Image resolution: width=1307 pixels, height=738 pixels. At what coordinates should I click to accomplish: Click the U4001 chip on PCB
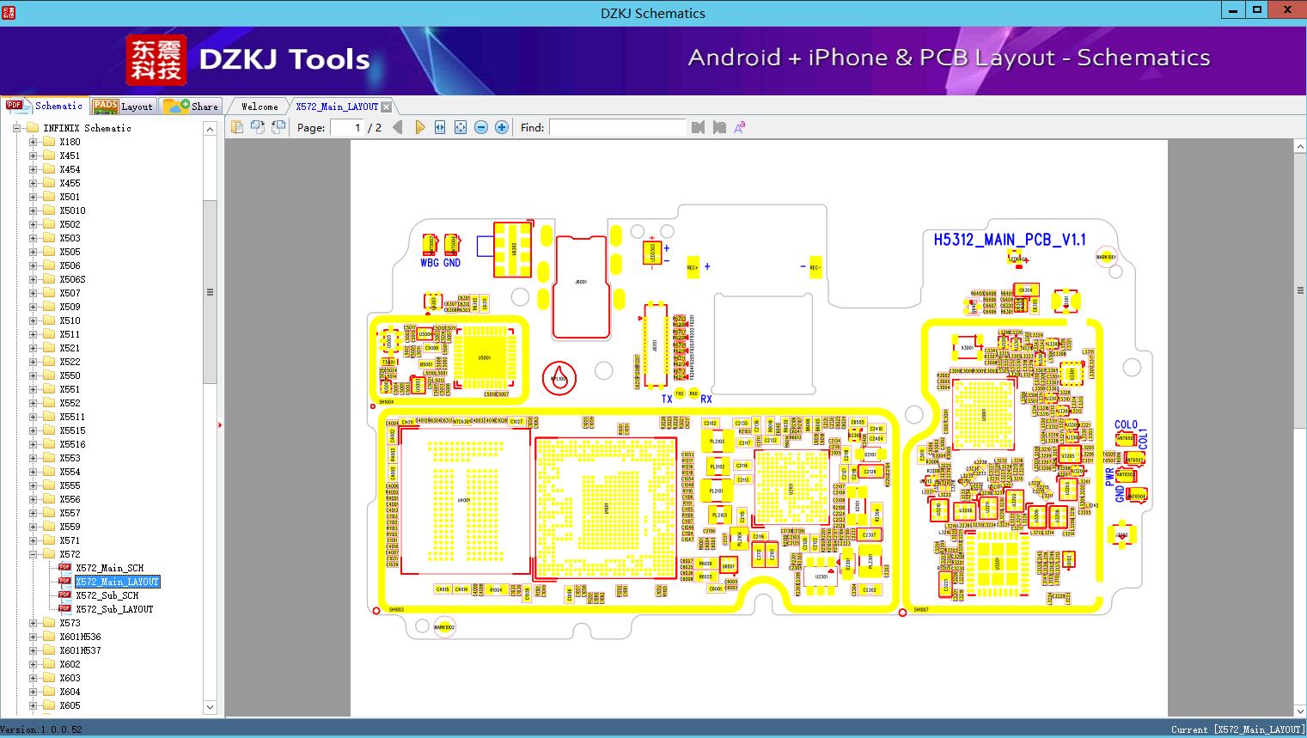(x=464, y=500)
